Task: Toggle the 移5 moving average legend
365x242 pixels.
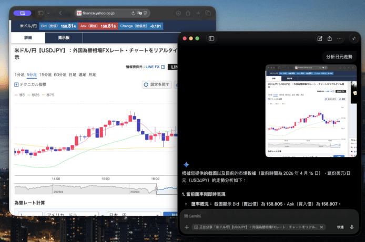Action: (20, 95)
